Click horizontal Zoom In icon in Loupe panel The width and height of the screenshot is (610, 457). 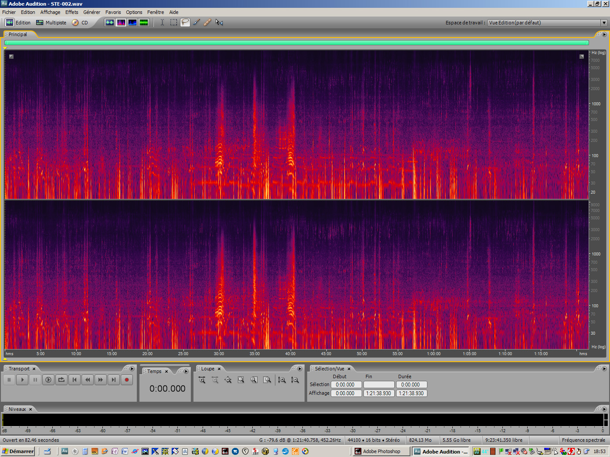tap(201, 380)
